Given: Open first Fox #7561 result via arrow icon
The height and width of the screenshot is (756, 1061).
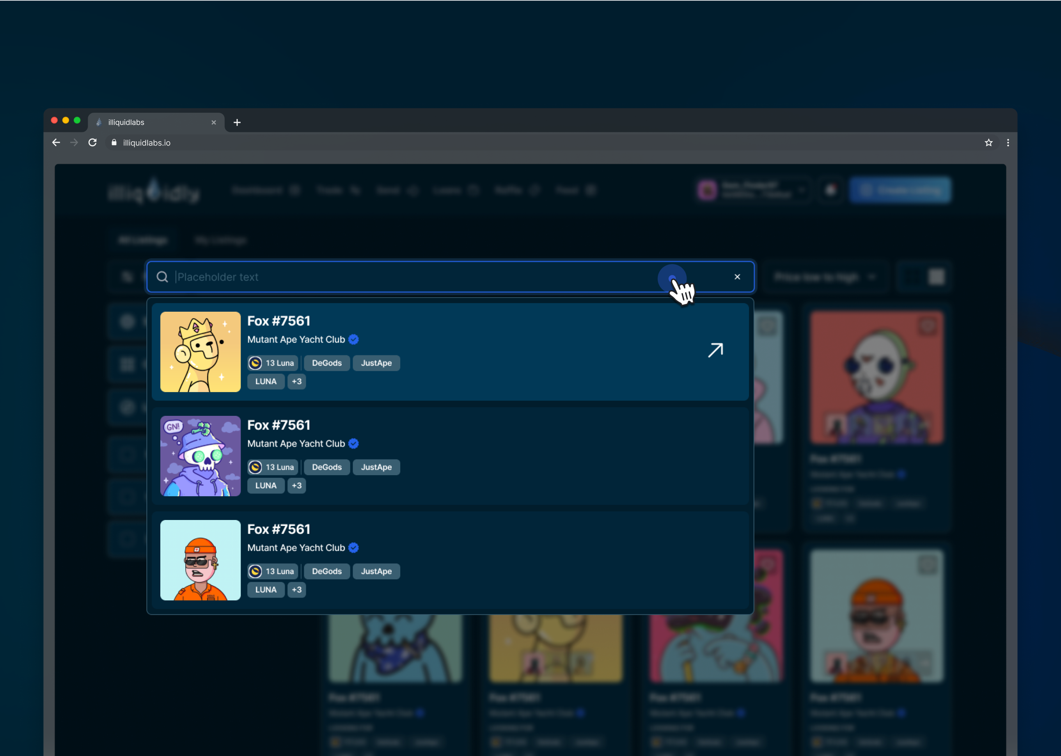Looking at the screenshot, I should point(715,351).
